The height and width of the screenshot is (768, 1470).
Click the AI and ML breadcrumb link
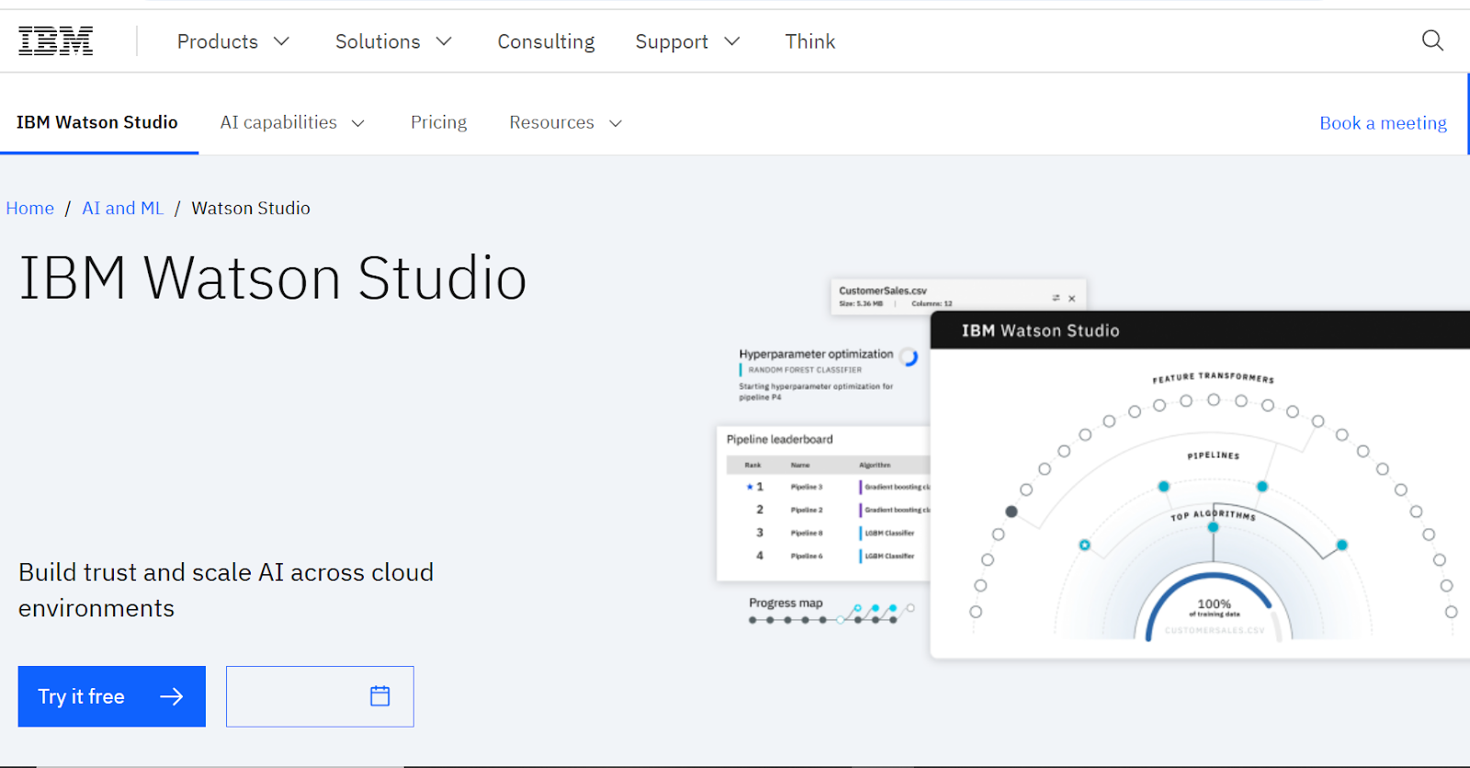coord(122,209)
